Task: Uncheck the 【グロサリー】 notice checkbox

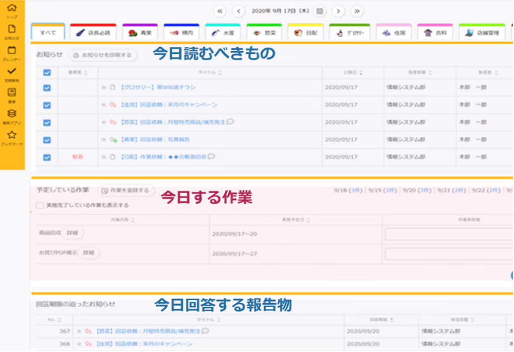Action: click(x=47, y=88)
